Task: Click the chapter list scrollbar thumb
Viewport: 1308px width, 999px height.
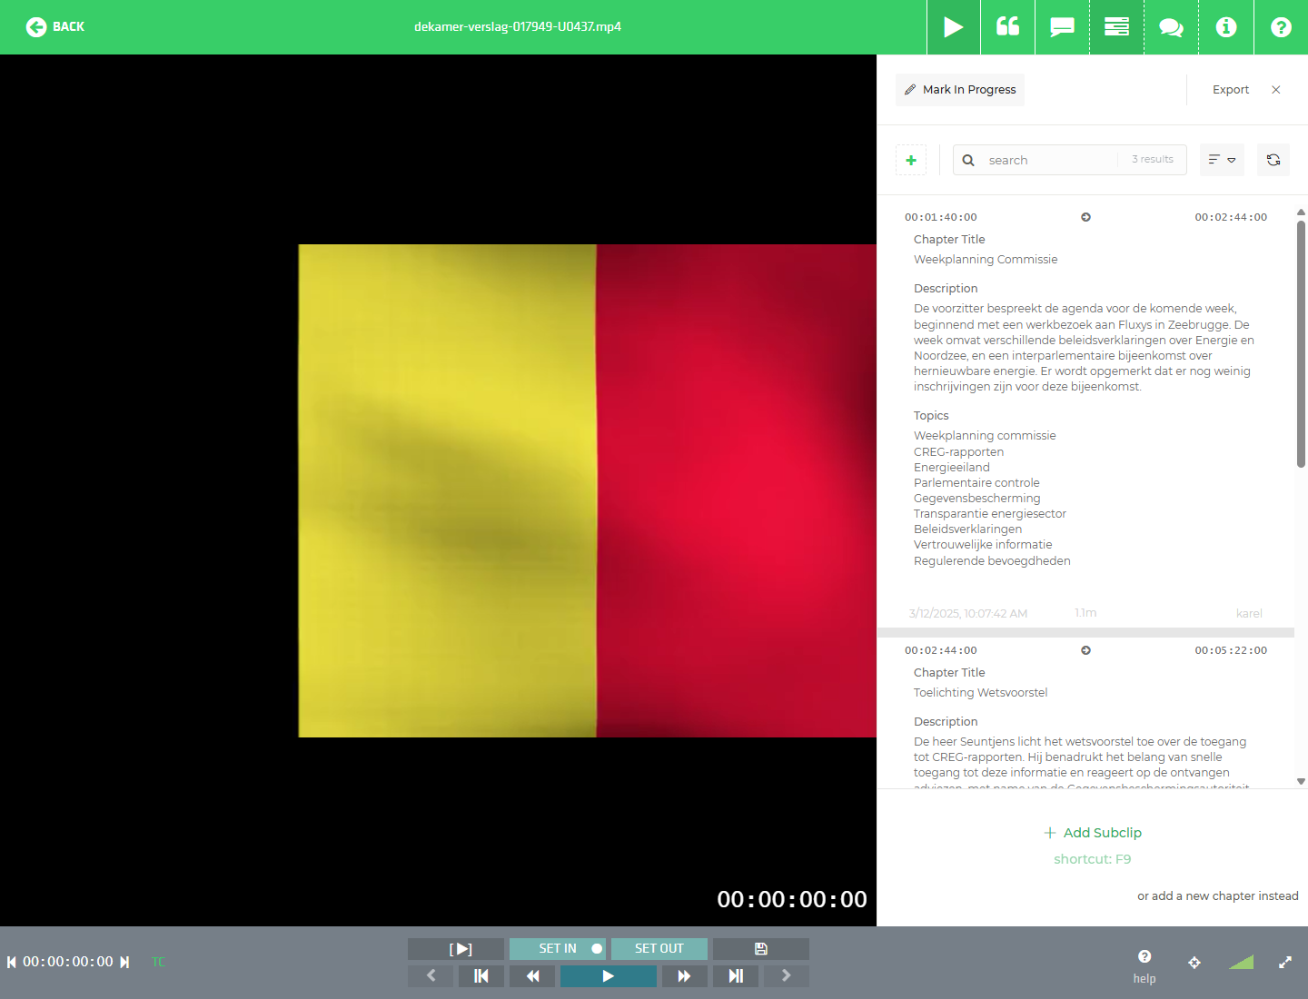Action: (x=1301, y=343)
